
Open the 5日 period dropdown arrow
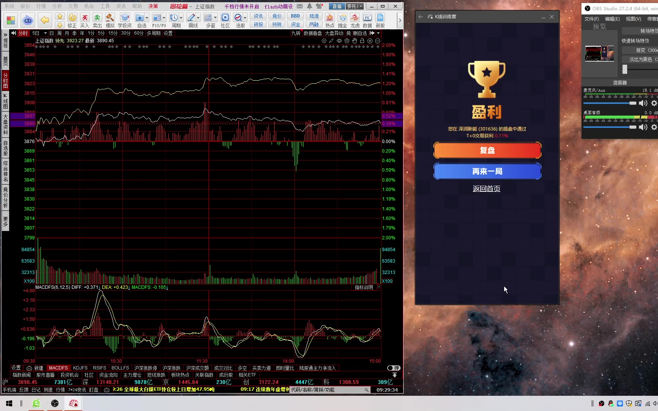pyautogui.click(x=45, y=33)
